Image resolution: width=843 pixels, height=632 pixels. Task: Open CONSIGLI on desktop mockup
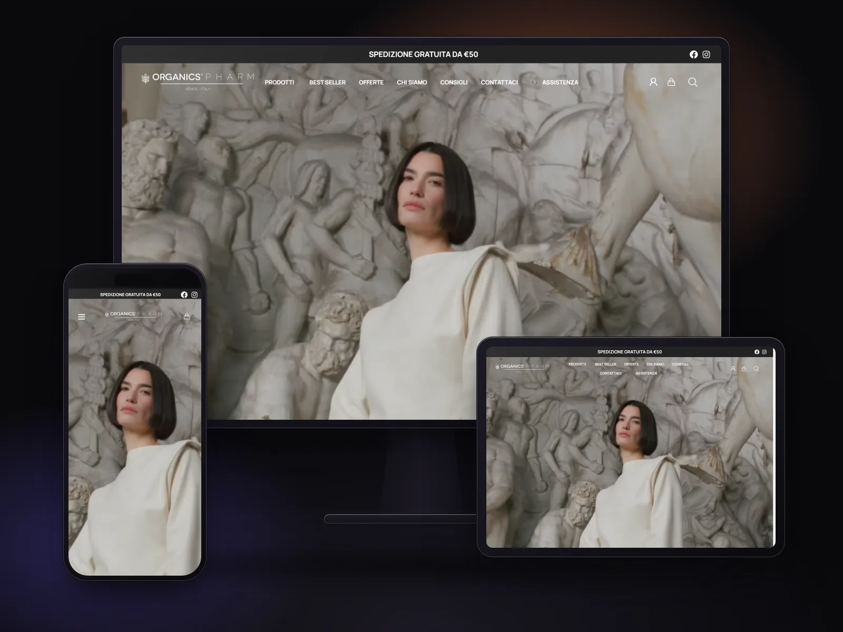coord(454,83)
